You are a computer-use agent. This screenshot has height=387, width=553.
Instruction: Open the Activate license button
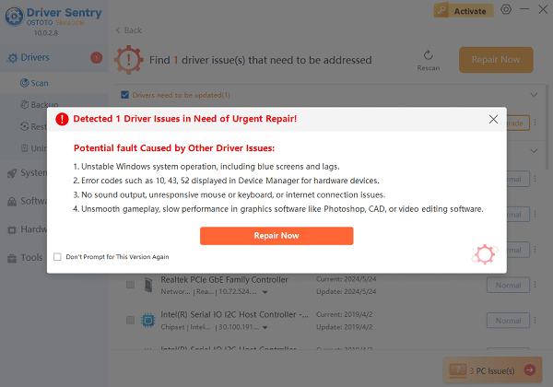(x=464, y=10)
